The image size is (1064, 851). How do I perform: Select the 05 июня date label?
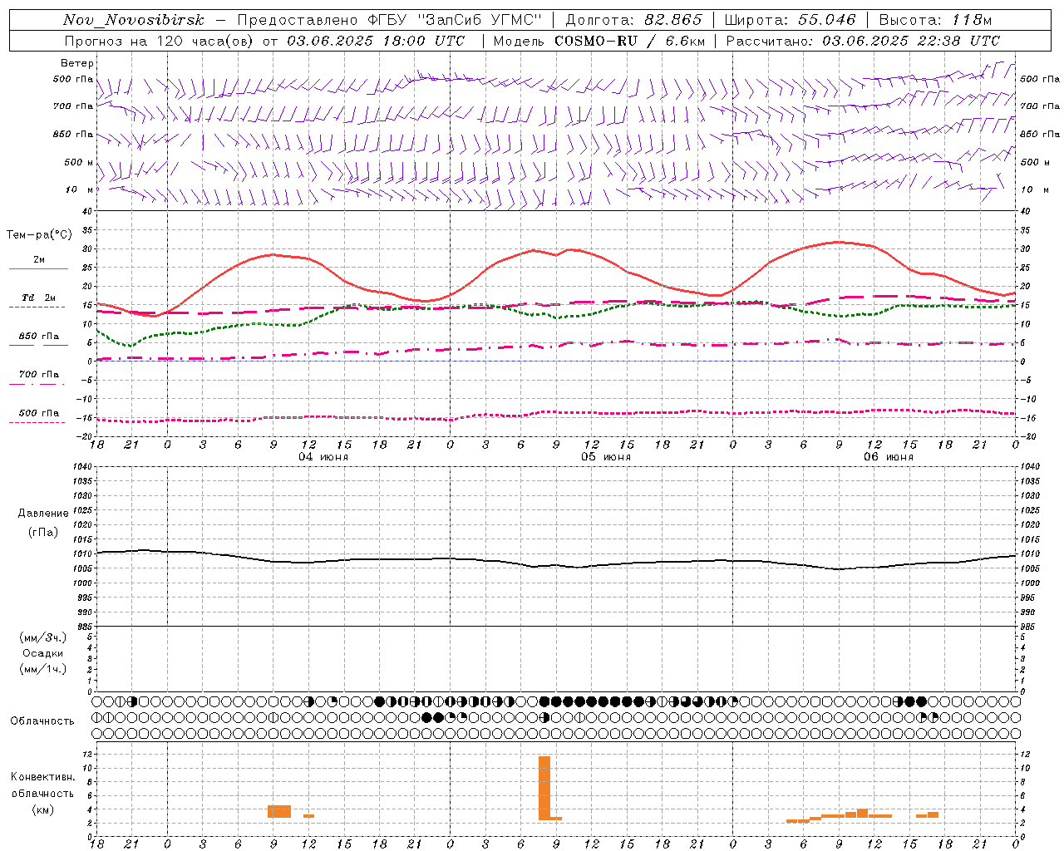(x=606, y=457)
